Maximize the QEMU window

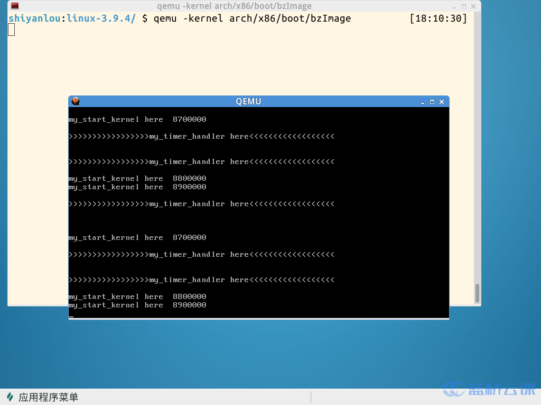(432, 102)
